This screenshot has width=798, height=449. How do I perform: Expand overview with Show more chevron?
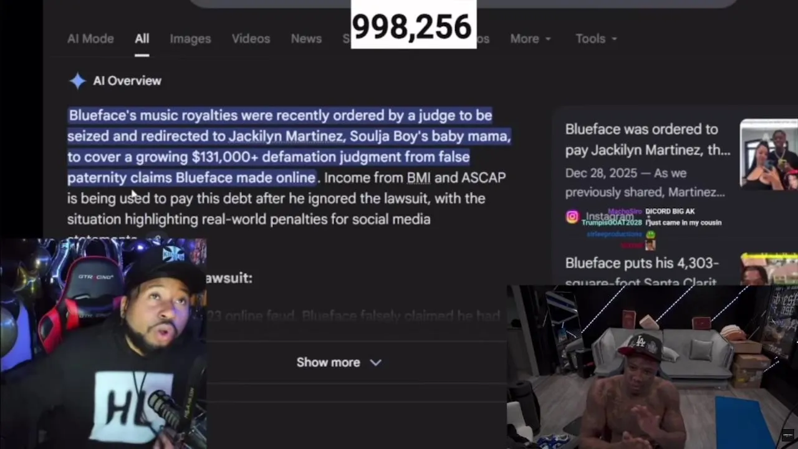375,362
